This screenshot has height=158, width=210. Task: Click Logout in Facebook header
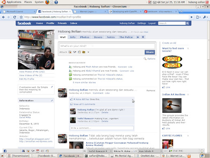(x=152, y=23)
